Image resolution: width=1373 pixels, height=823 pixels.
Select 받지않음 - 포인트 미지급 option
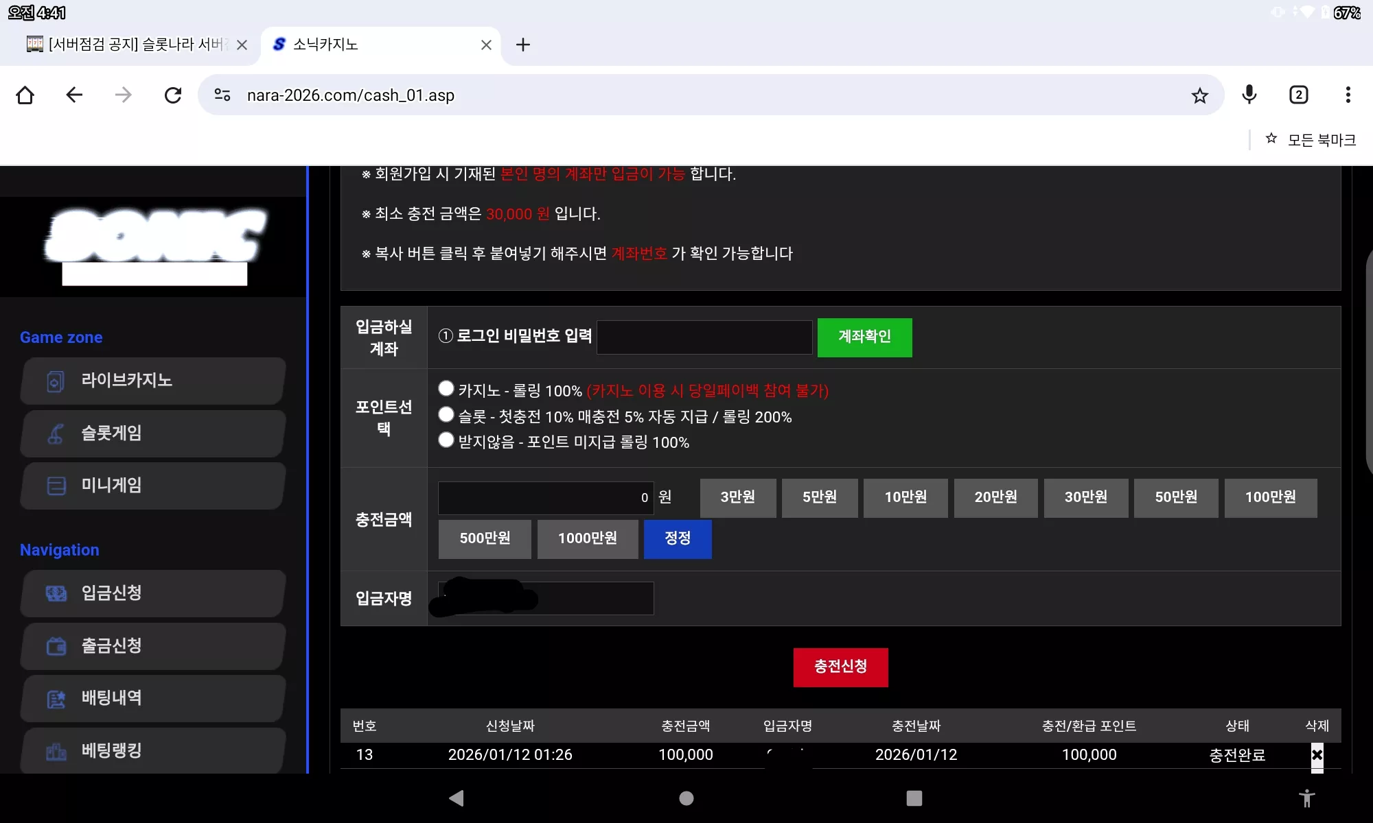[x=446, y=440]
